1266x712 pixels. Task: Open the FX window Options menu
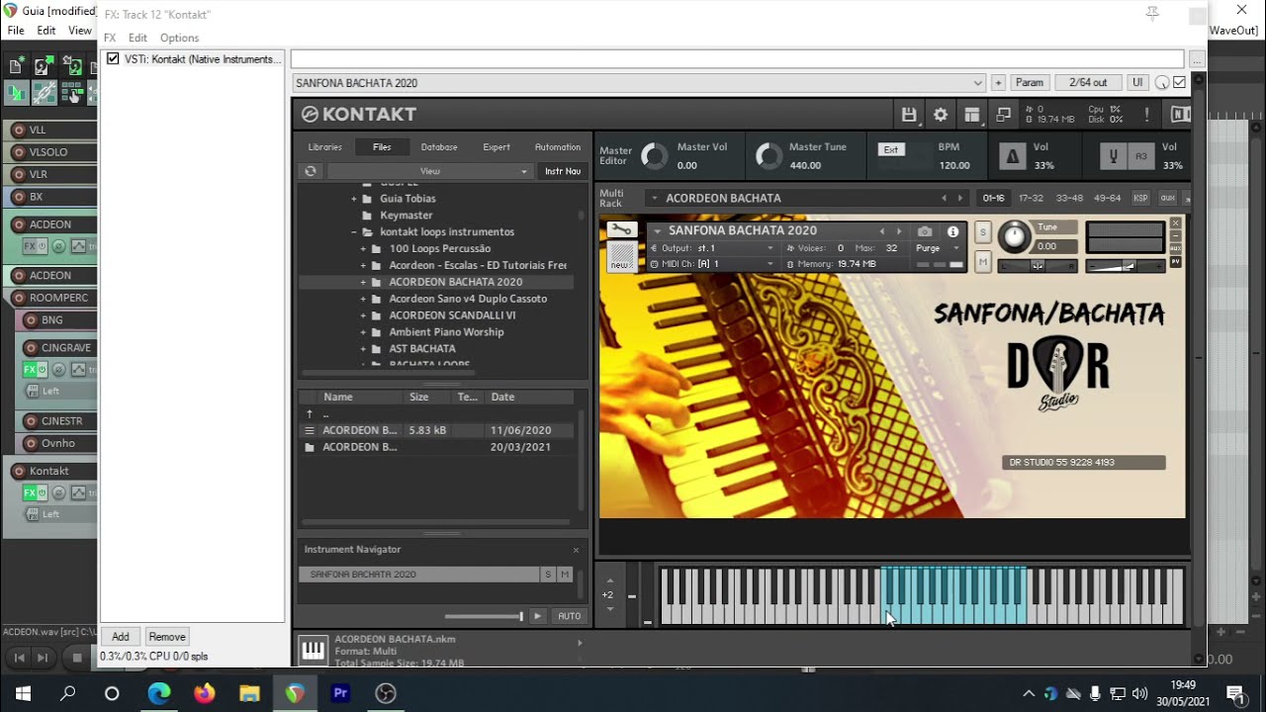tap(179, 38)
